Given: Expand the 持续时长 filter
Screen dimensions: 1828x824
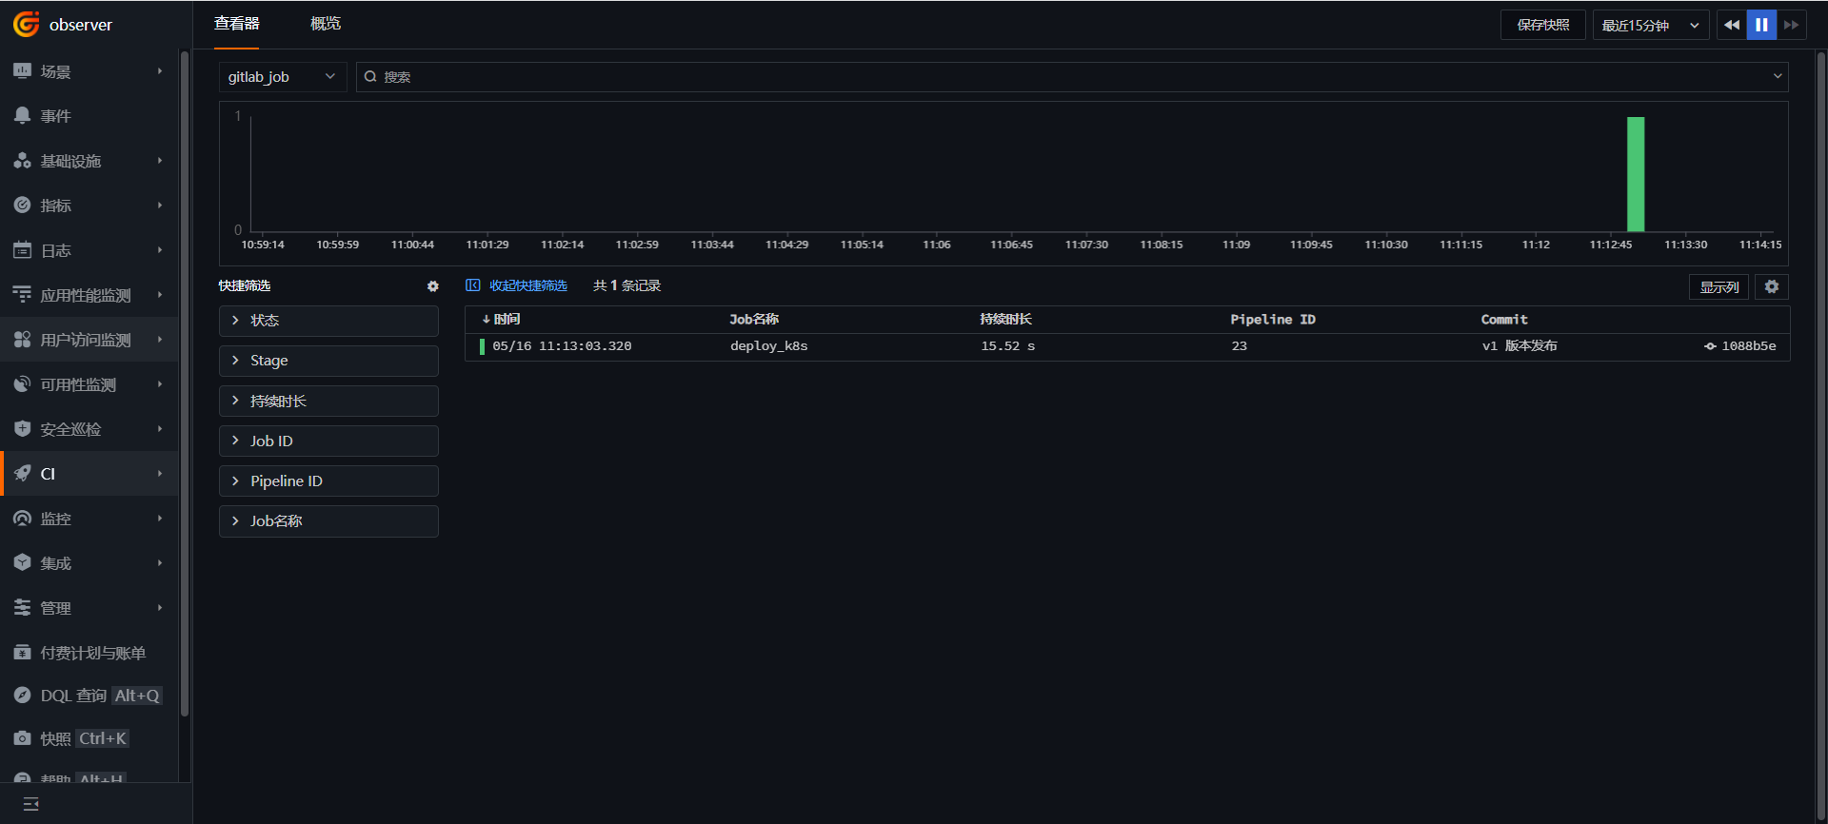Looking at the screenshot, I should point(328,401).
